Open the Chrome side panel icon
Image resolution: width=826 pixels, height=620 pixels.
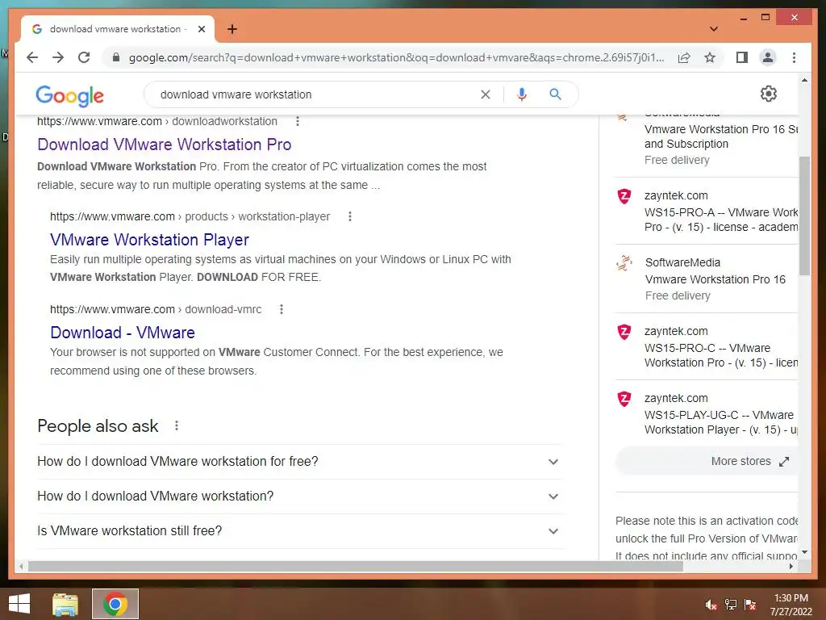pos(742,57)
